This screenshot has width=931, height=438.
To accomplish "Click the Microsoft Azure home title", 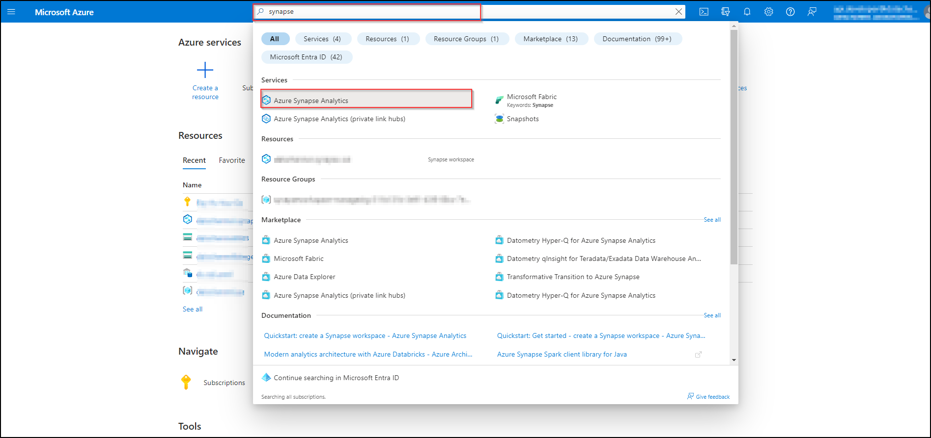I will (x=64, y=12).
